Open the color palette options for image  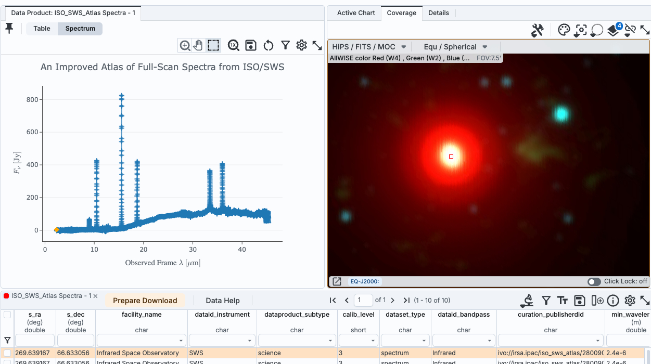tap(564, 31)
